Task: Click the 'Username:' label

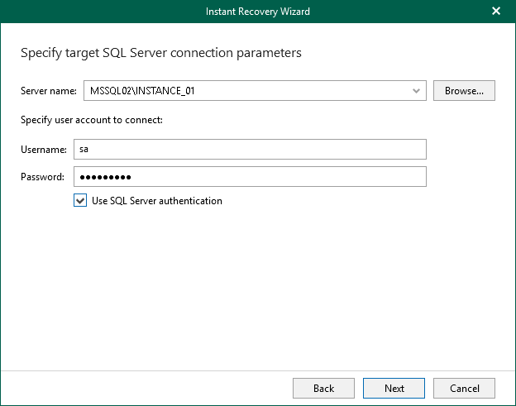Action: pyautogui.click(x=44, y=150)
